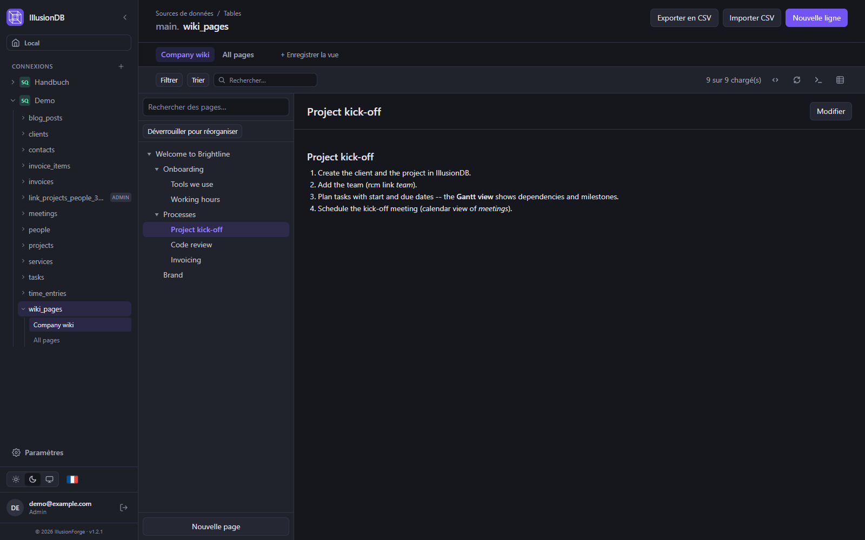Click Importer CSV button
This screenshot has width=865, height=540.
click(x=752, y=18)
